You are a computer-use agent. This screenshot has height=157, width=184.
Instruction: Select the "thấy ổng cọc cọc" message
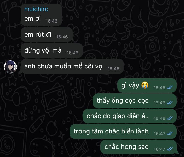pos(134,101)
